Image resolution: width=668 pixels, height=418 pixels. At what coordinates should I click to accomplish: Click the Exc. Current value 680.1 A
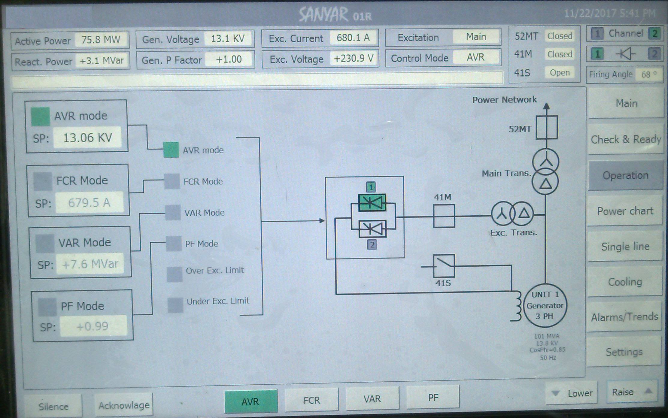353,38
